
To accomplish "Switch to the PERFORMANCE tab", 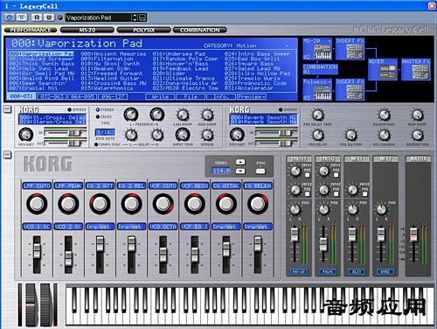I will 30,30.
